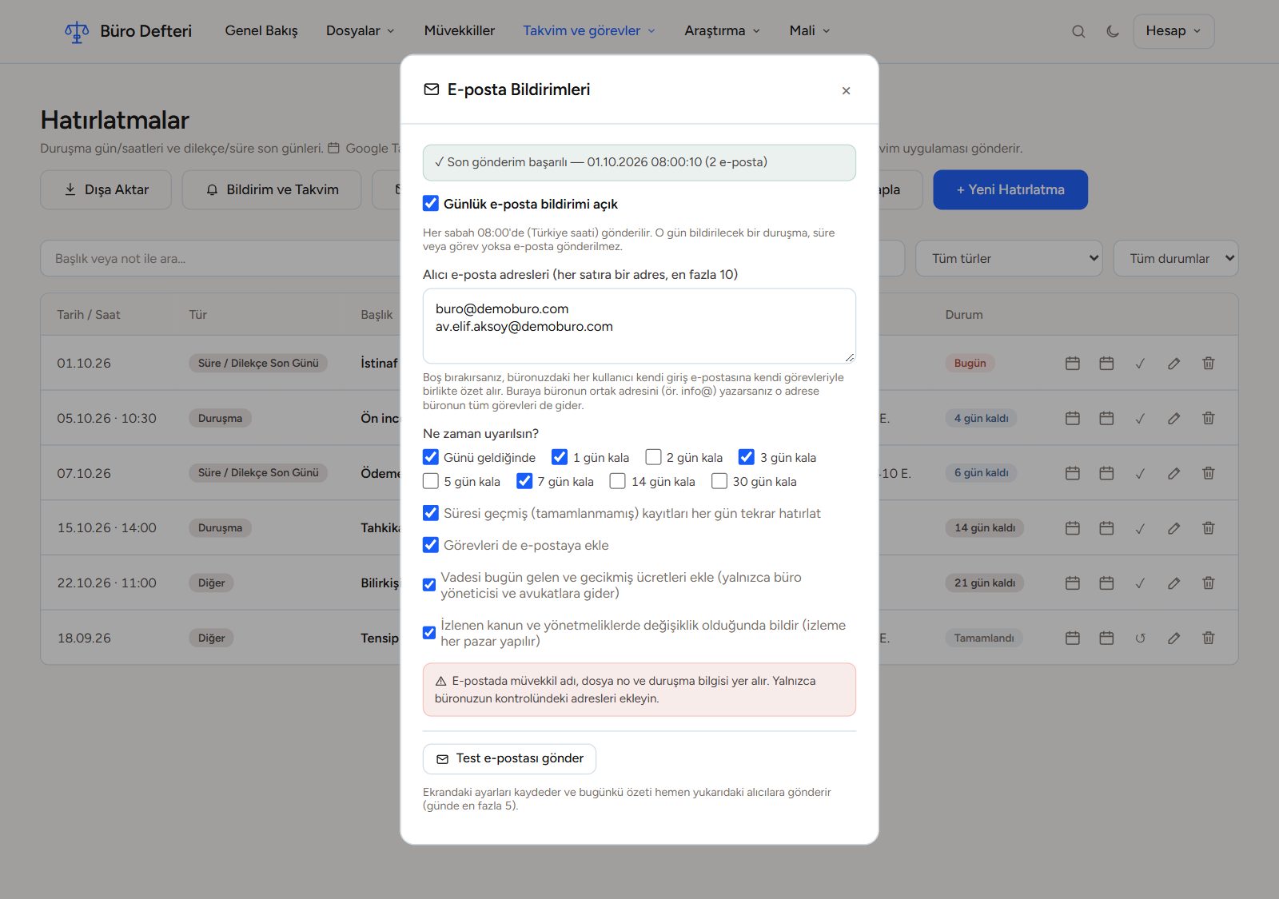This screenshot has width=1279, height=899.
Task: Delete the 07.10.26 reminder
Action: coord(1209,474)
